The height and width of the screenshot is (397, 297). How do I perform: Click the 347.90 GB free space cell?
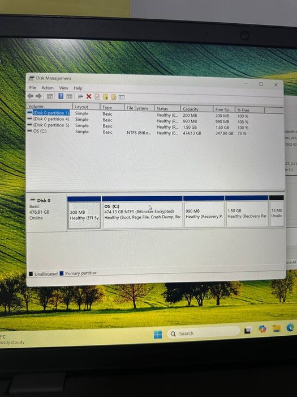pyautogui.click(x=224, y=133)
